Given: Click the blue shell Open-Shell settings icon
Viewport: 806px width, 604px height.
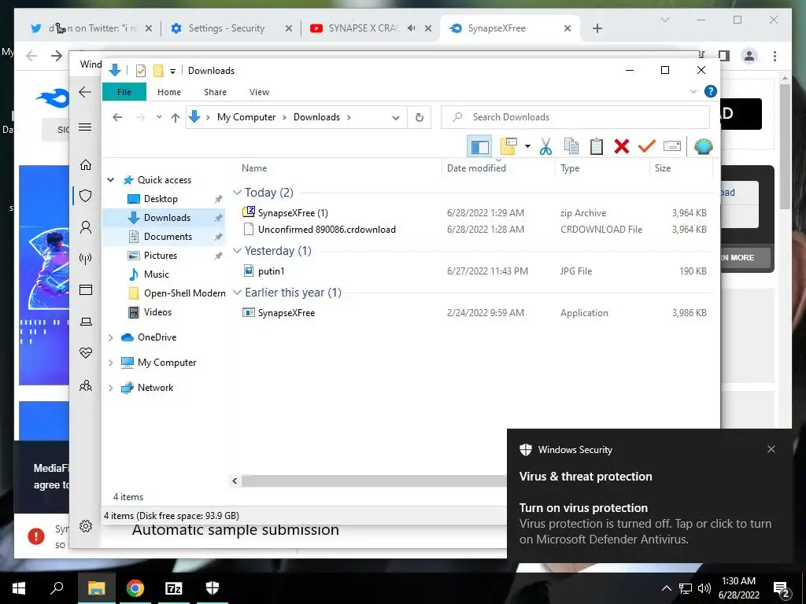Looking at the screenshot, I should pyautogui.click(x=703, y=147).
